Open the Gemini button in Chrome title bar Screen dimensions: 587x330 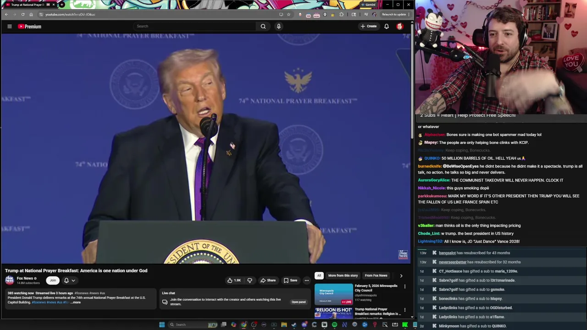368,5
